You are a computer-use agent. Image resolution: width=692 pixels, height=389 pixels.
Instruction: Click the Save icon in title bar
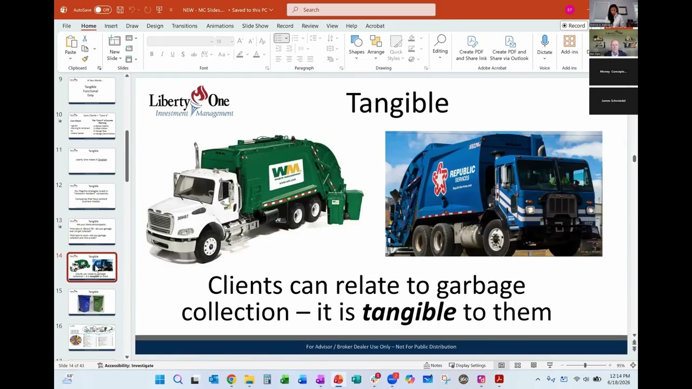120,10
